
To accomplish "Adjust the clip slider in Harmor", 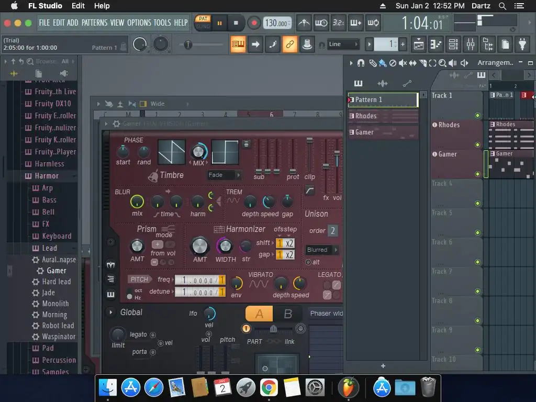I will [309, 140].
